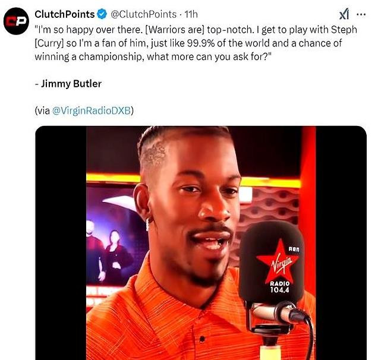Open the Grok explain icon
378x360 pixels.
[x=344, y=15]
